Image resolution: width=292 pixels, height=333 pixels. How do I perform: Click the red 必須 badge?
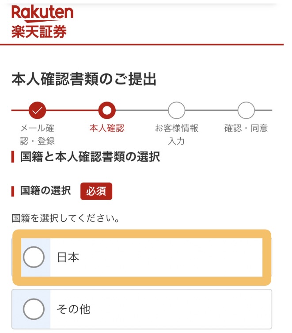pyautogui.click(x=96, y=191)
